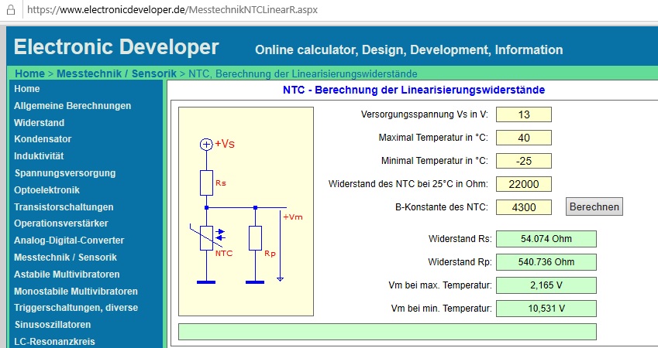Viewport: 658px width, 348px height.
Task: Open Operationsverstärker sidebar item
Action: click(x=61, y=223)
